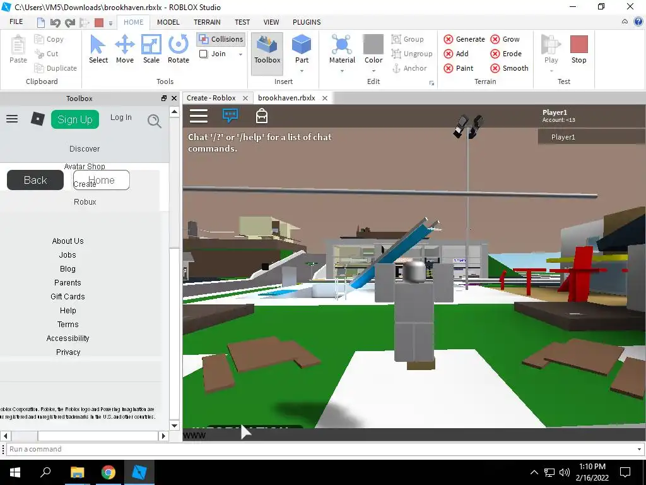Screen dimensions: 646x485
Task: Expand the Material dropdown arrow
Action: point(342,71)
